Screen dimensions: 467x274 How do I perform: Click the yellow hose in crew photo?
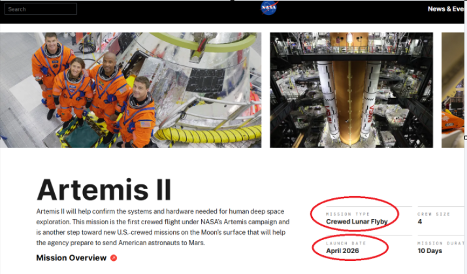[209, 135]
